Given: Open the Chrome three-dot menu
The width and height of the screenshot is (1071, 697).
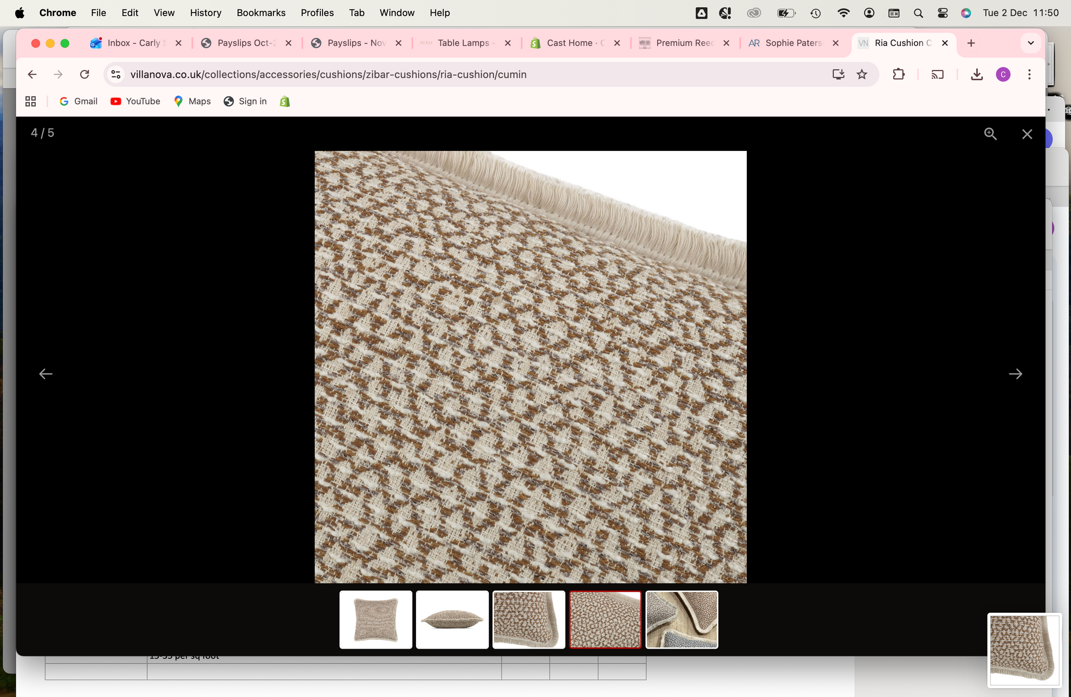Looking at the screenshot, I should coord(1029,74).
